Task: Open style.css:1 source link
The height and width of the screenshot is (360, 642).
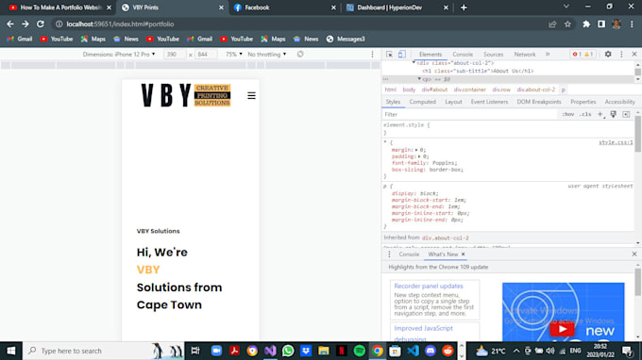Action: pyautogui.click(x=616, y=142)
